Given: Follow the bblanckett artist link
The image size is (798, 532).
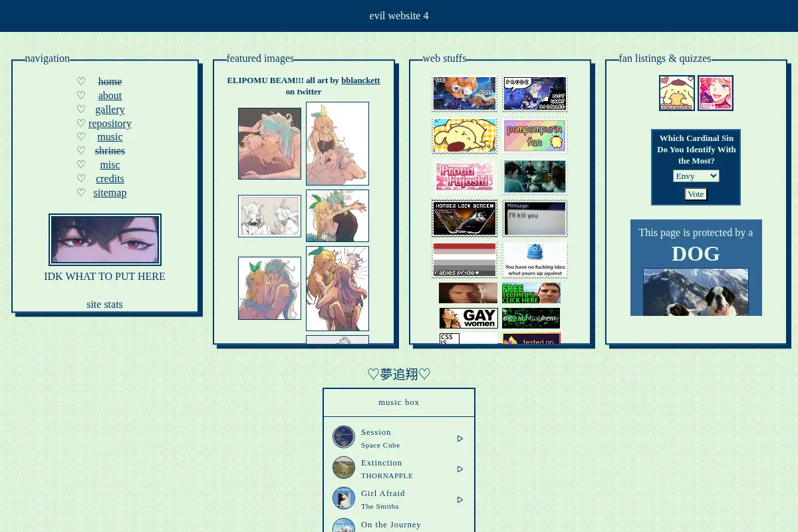Looking at the screenshot, I should (360, 80).
